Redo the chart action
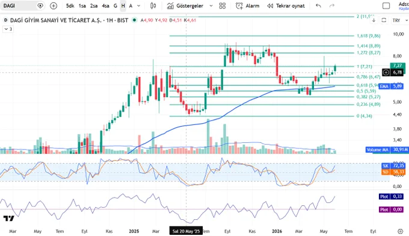 (332, 6)
